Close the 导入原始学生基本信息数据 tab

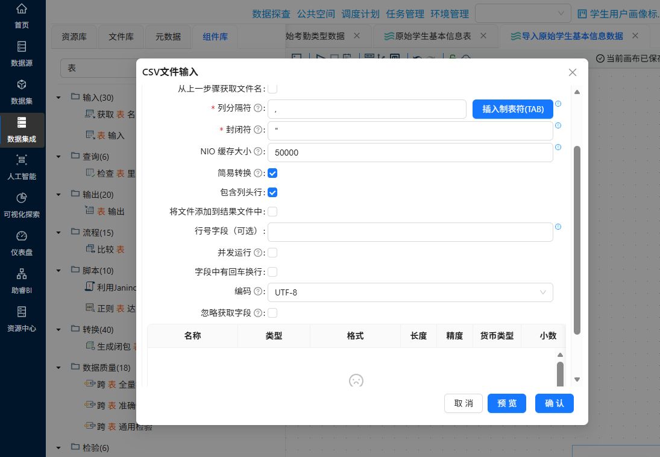(x=635, y=36)
